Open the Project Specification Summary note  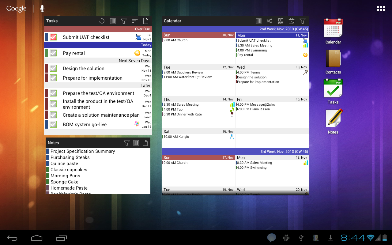83,151
